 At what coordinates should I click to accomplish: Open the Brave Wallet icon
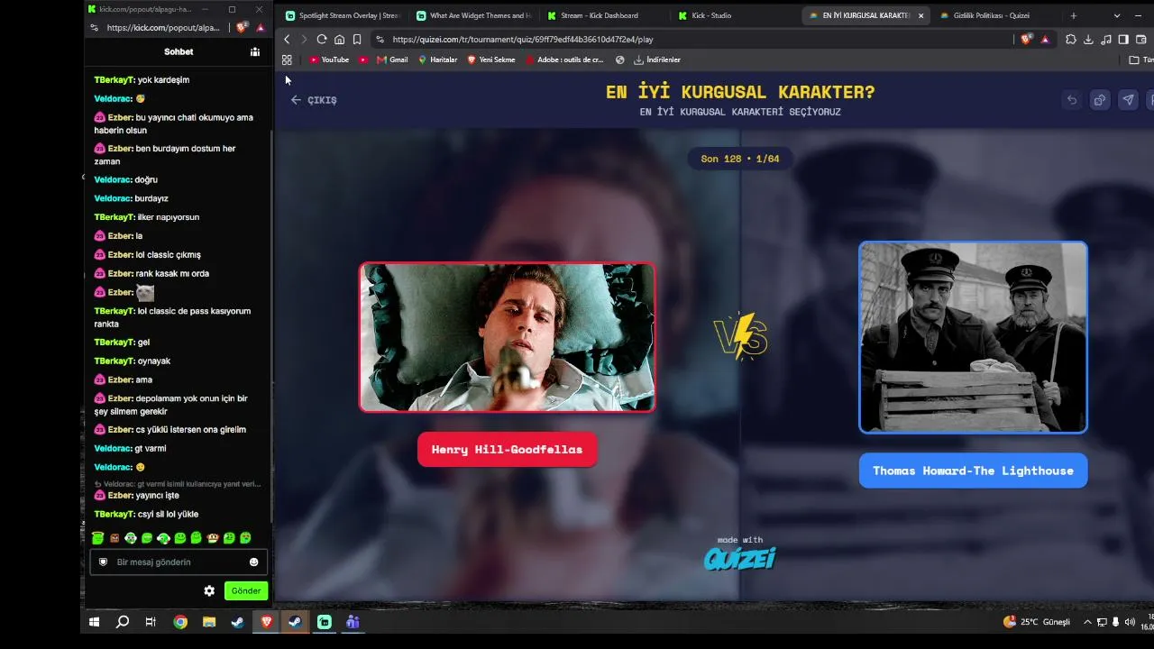(1141, 40)
